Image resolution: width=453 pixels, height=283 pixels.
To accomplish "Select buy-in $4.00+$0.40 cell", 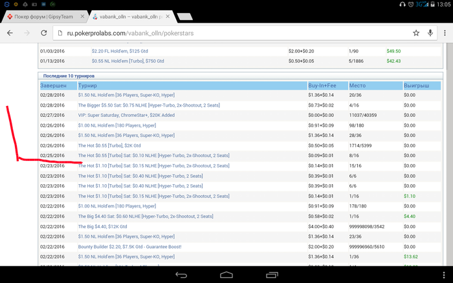I will pos(321,227).
